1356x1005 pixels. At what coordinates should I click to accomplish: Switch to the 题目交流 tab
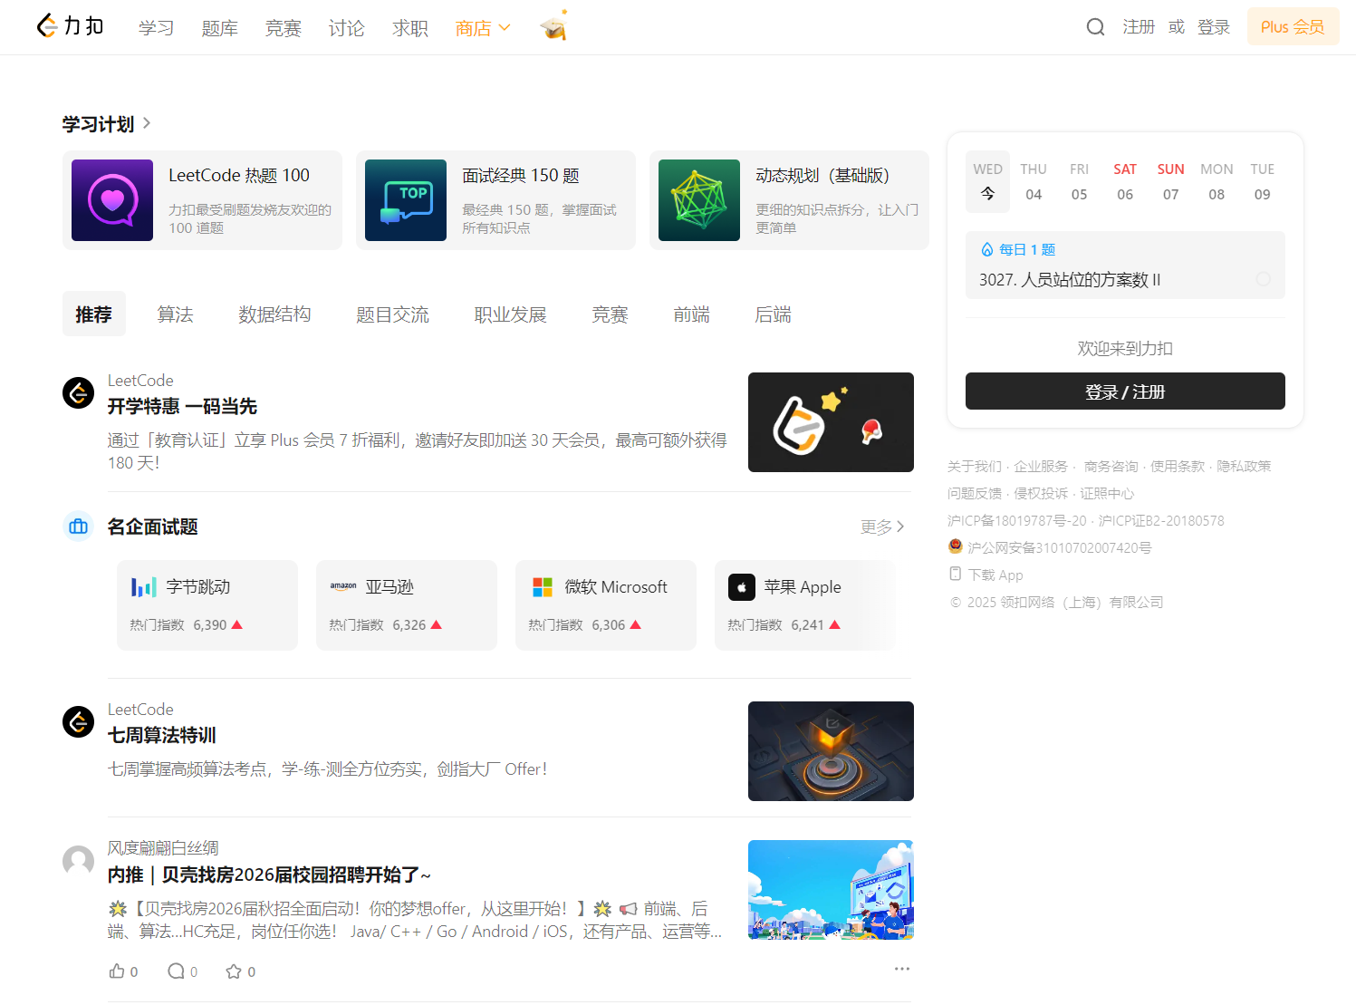pos(393,314)
